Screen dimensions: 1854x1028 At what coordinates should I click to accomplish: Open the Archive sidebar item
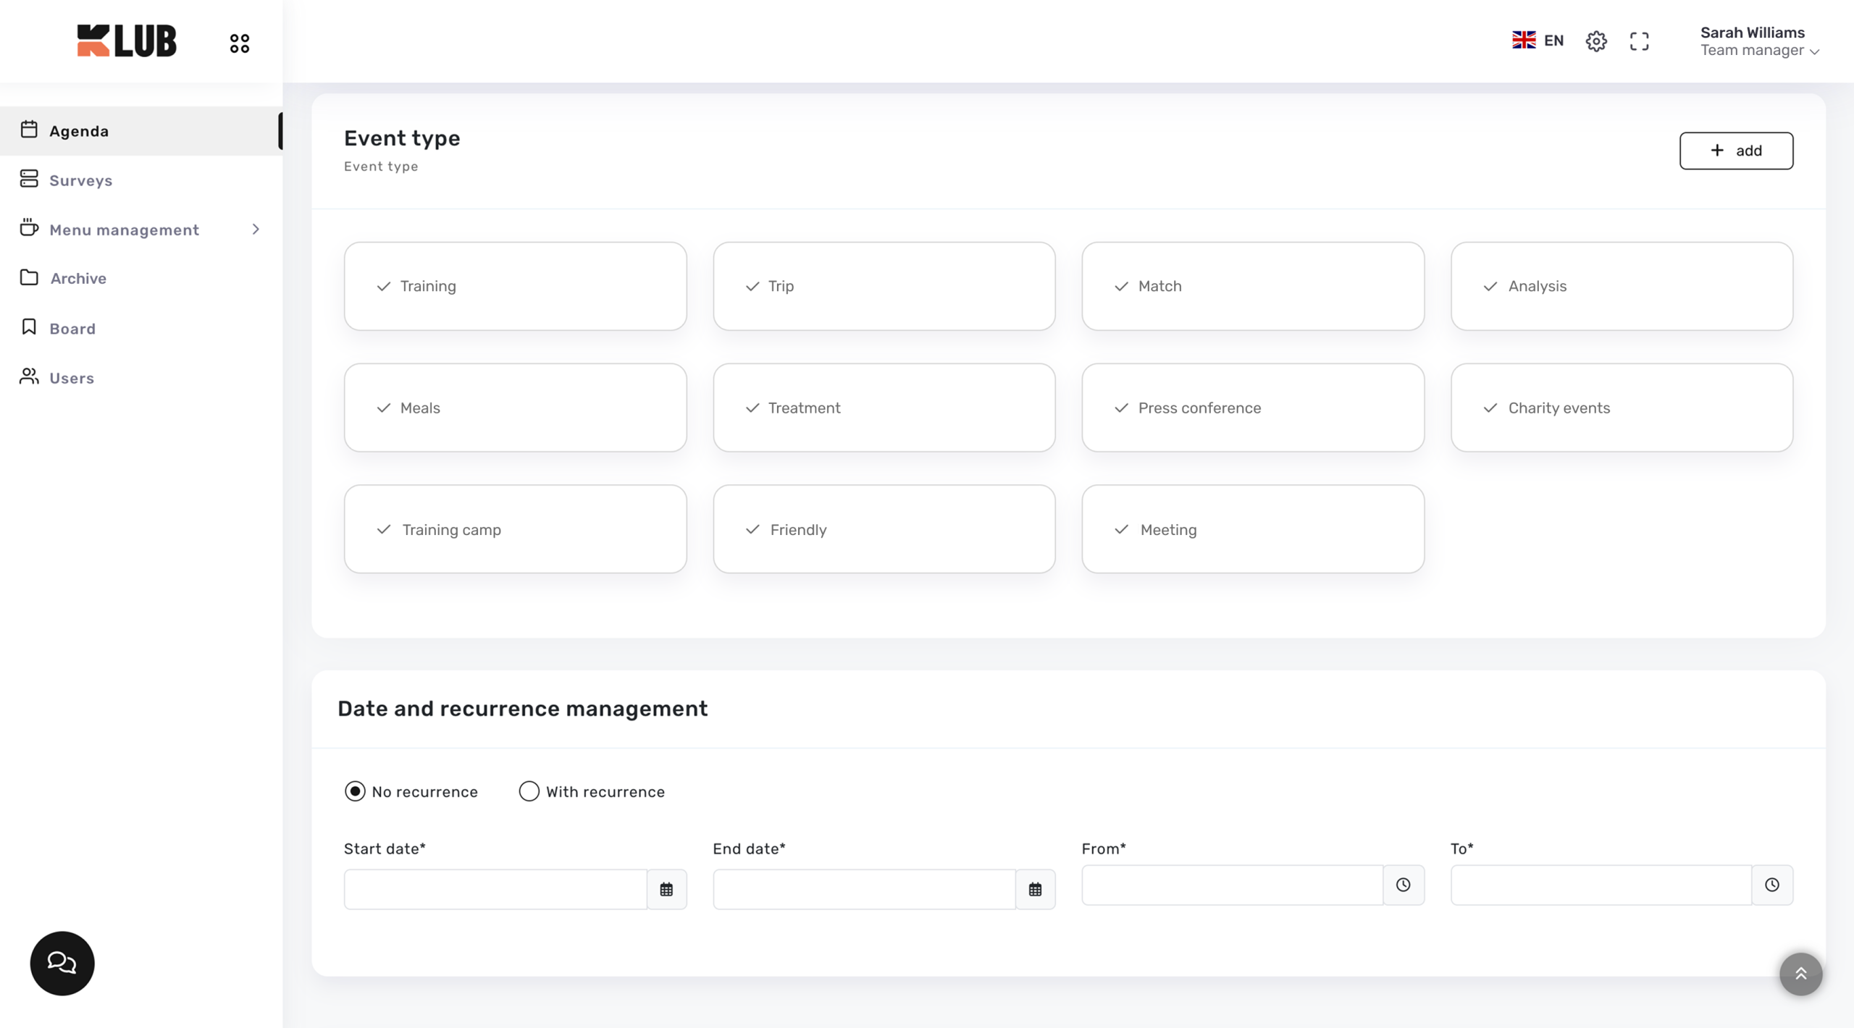click(x=78, y=278)
